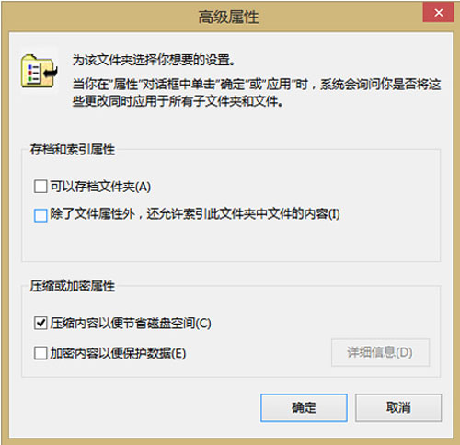Select the 压缩或加密属性 group heading
The height and width of the screenshot is (445, 460).
click(x=73, y=286)
